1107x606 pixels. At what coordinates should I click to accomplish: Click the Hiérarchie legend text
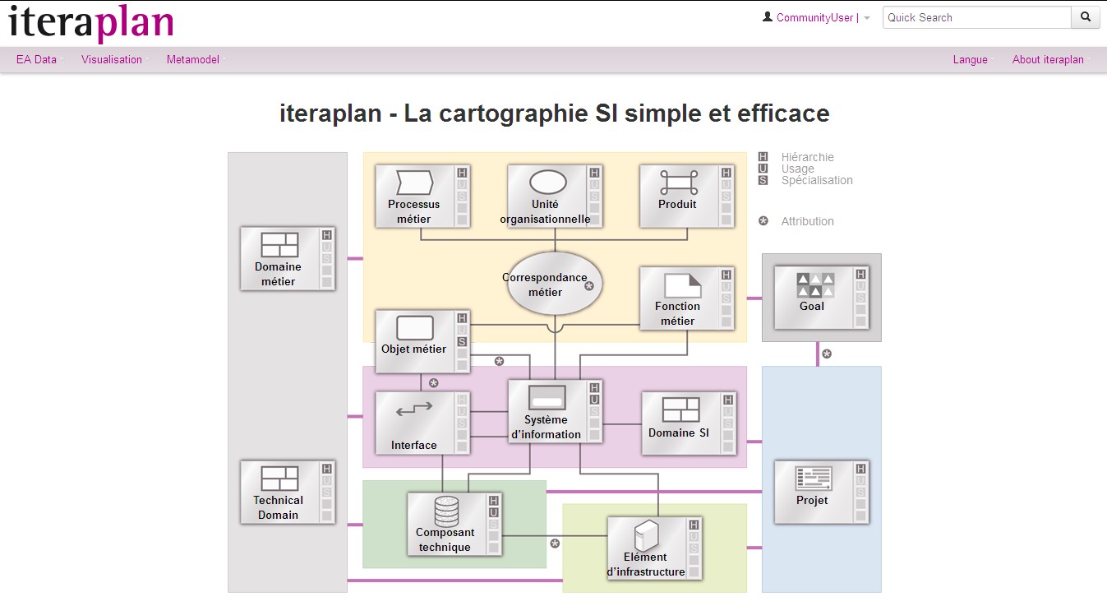click(807, 157)
